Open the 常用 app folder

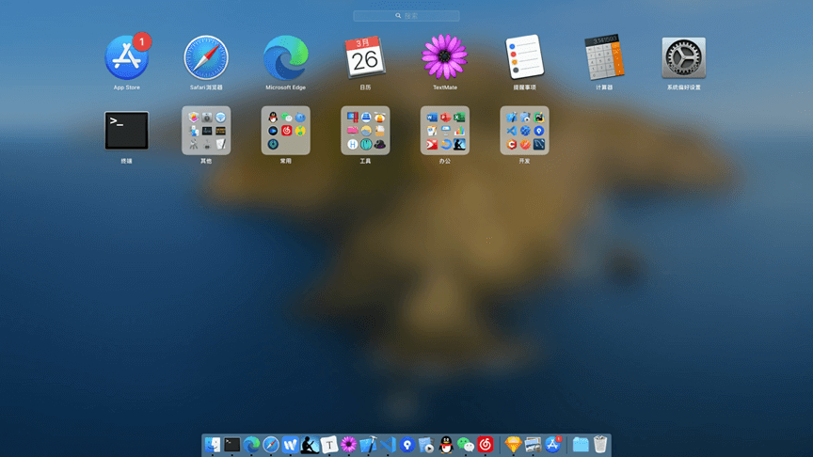click(286, 131)
